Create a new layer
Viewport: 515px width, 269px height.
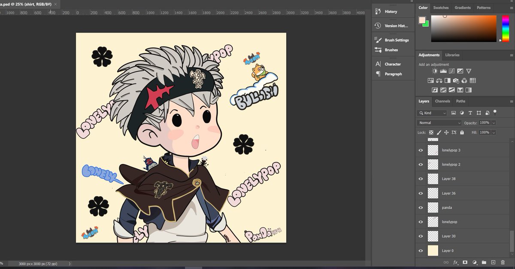click(x=493, y=262)
